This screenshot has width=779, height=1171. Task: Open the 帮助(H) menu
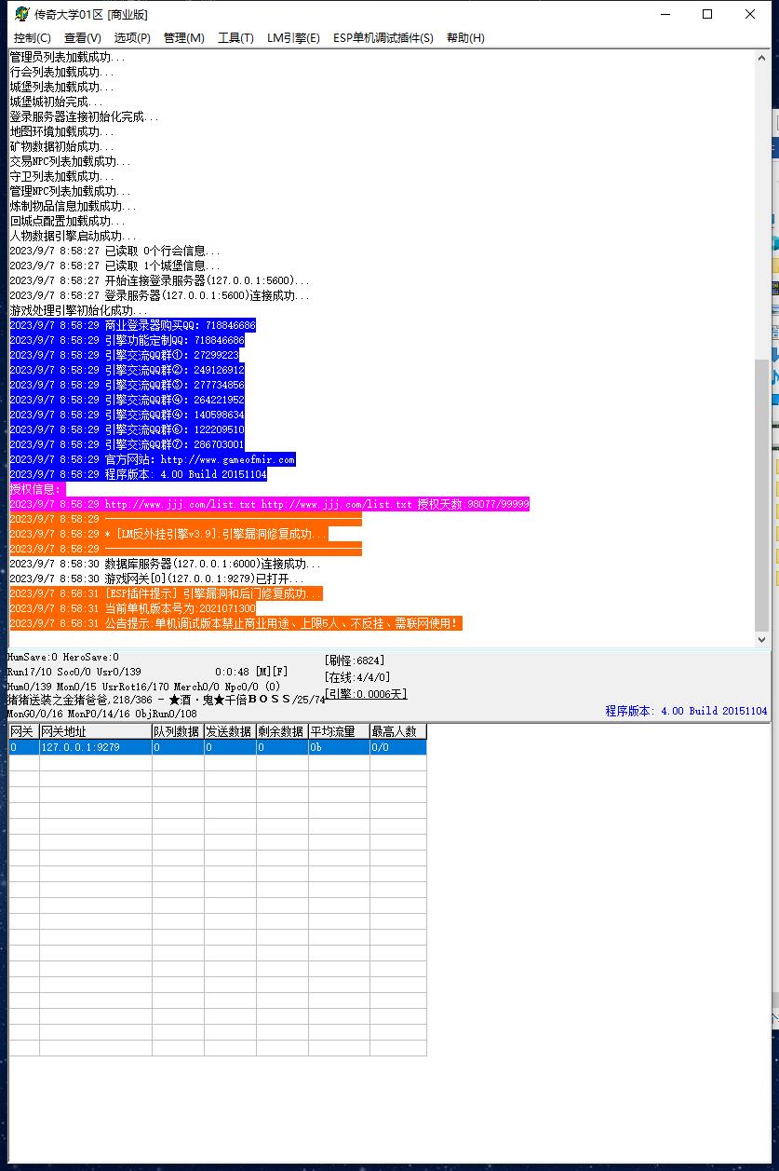[x=465, y=38]
